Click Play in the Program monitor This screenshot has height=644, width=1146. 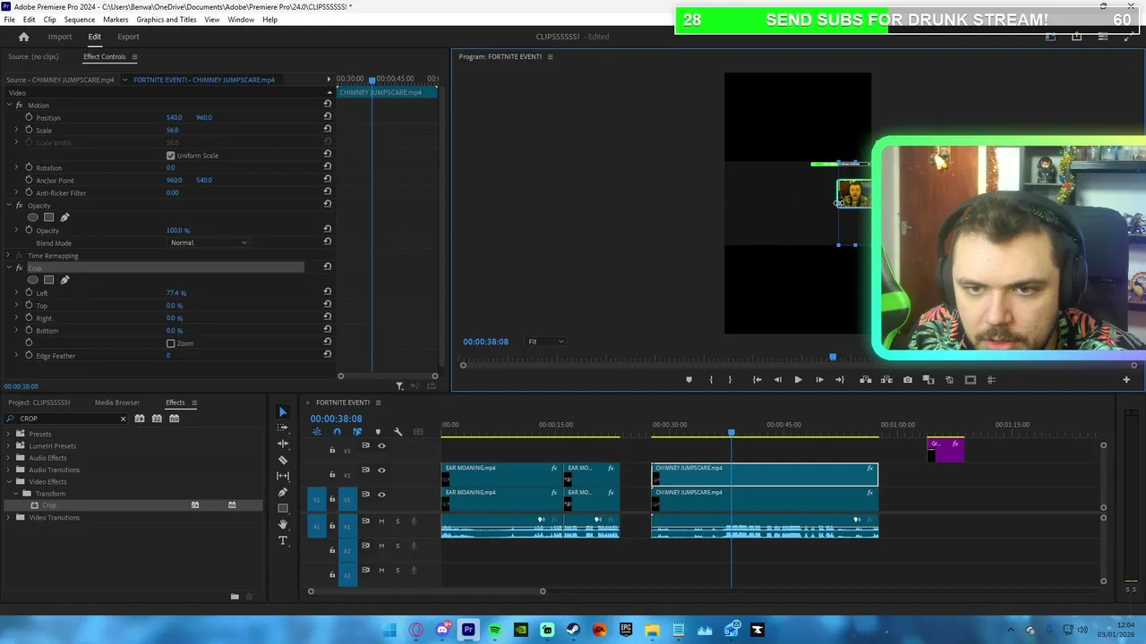click(x=798, y=380)
